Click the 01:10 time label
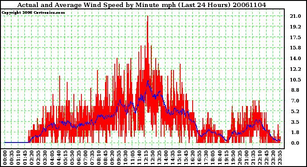 click(18, 158)
